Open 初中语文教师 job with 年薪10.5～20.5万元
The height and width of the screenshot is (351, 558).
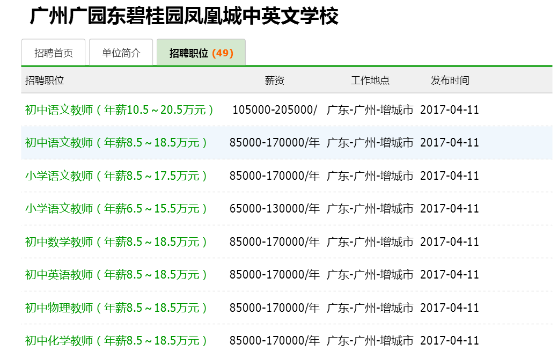click(x=119, y=110)
